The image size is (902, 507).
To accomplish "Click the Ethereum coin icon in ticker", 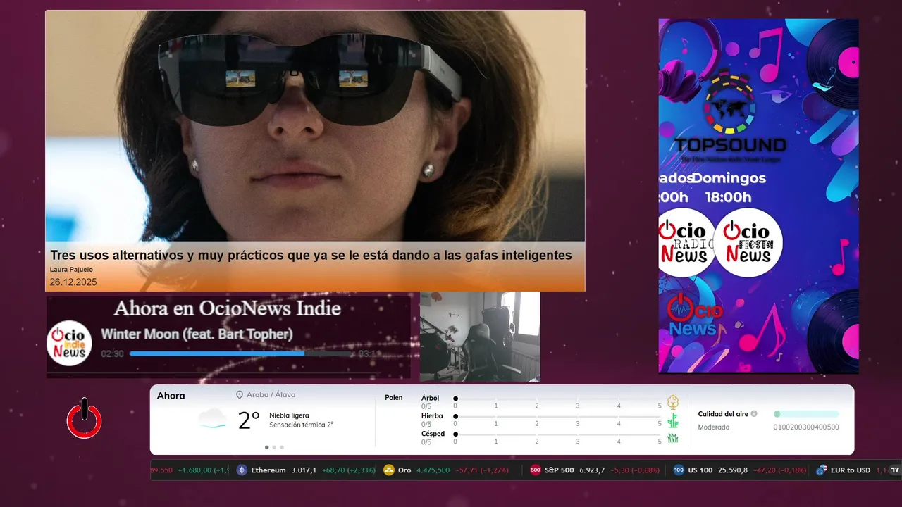I will [242, 470].
